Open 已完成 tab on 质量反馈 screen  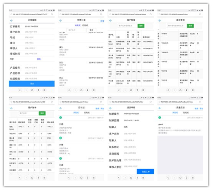[186, 112]
